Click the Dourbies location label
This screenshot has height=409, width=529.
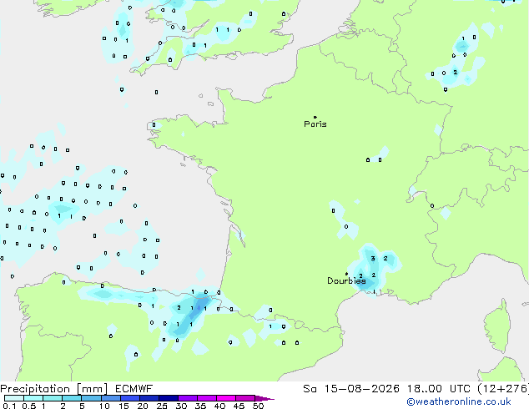pyautogui.click(x=346, y=280)
